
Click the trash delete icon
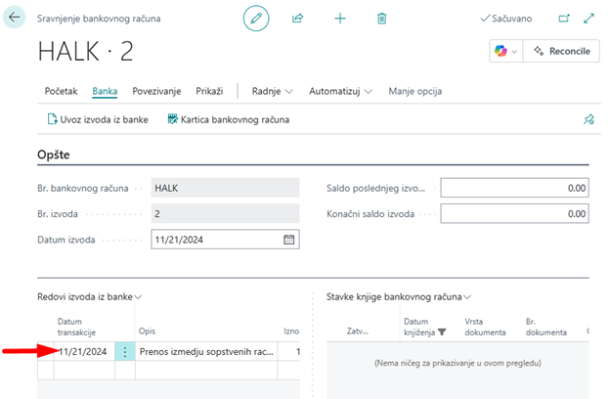coord(382,19)
